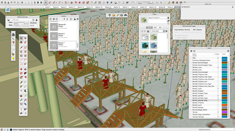Activate the Move tool with red arrows

pyautogui.click(x=21, y=69)
